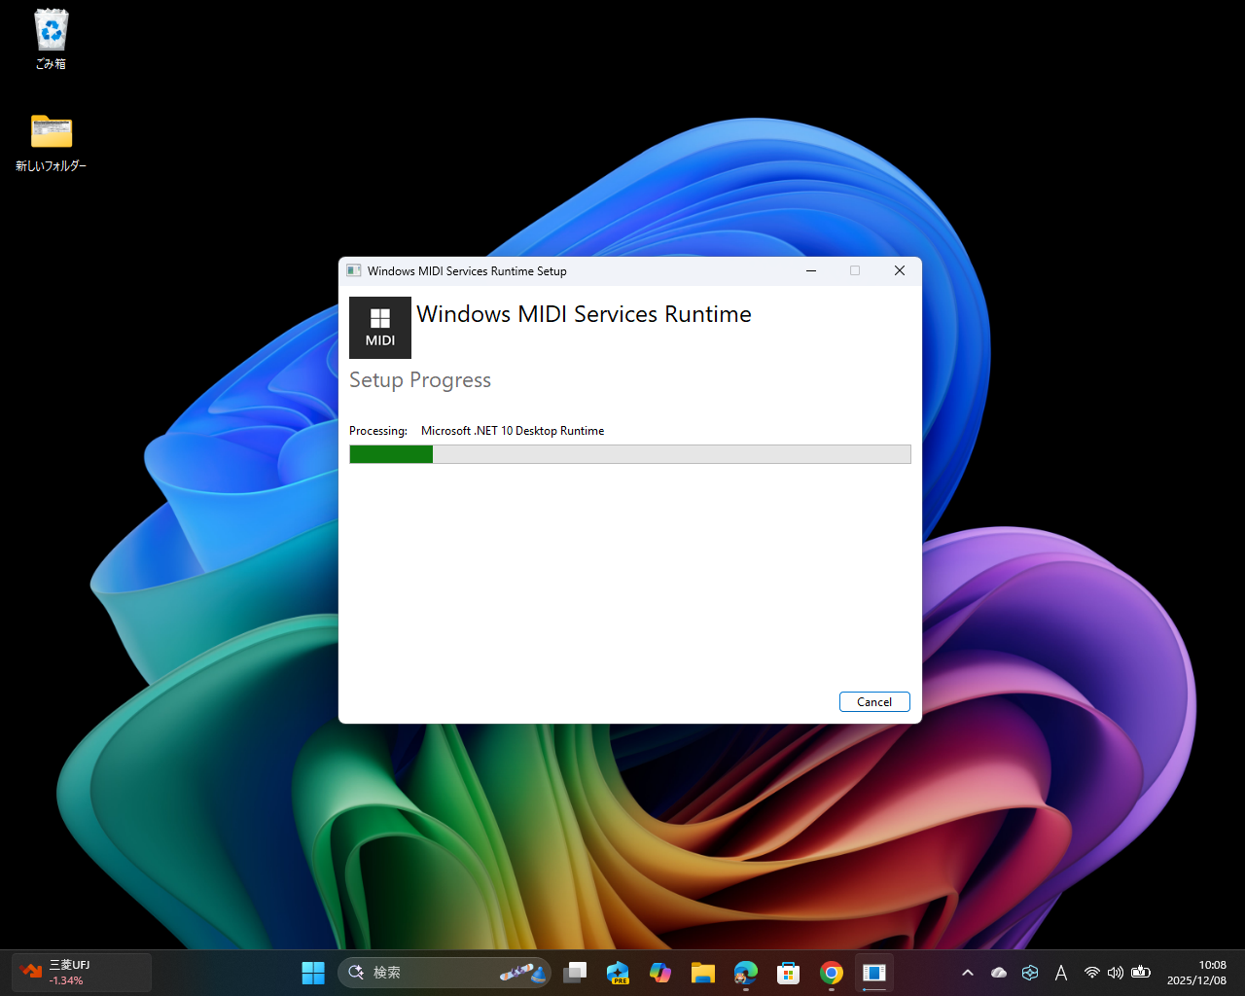Open the Windows Start menu
The width and height of the screenshot is (1245, 996).
coord(313,973)
